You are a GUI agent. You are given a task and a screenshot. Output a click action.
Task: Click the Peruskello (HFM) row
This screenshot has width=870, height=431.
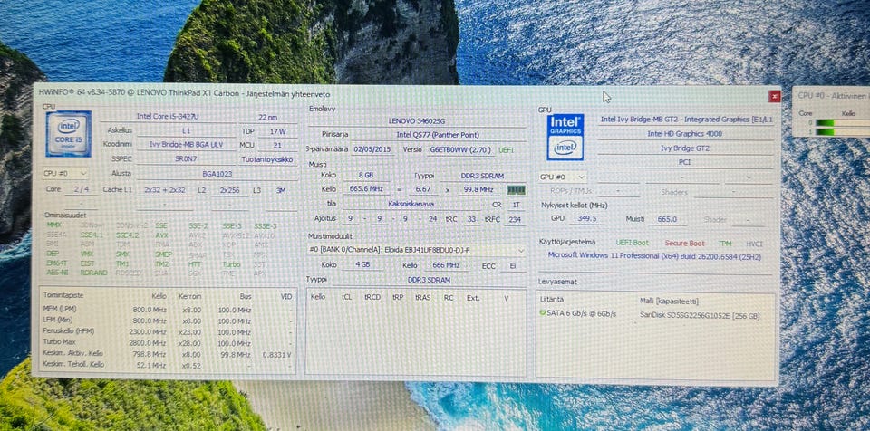167,331
